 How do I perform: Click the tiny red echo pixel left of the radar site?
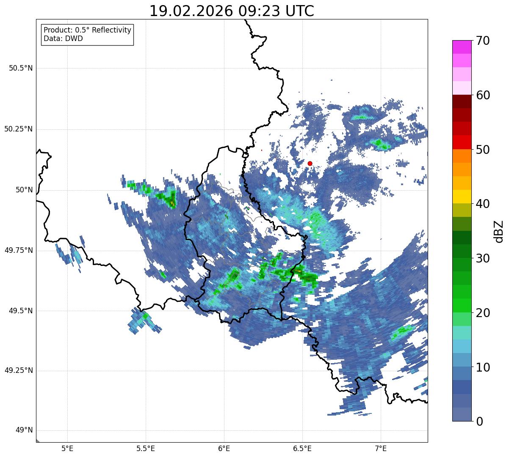click(262, 150)
